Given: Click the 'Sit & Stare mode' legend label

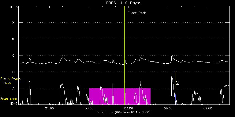Looking at the screenshot, I should pos(10,80).
